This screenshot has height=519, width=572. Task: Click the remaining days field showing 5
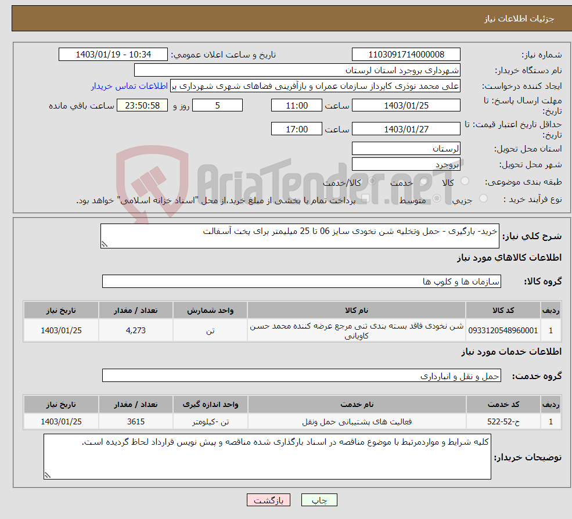217,106
